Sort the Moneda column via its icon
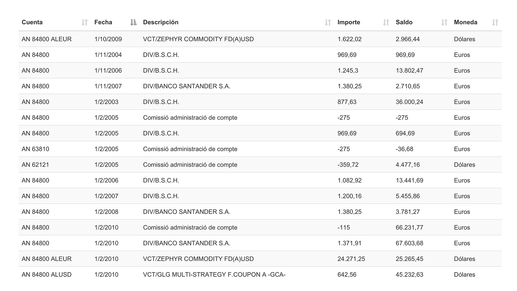The height and width of the screenshot is (291, 517). click(x=495, y=22)
